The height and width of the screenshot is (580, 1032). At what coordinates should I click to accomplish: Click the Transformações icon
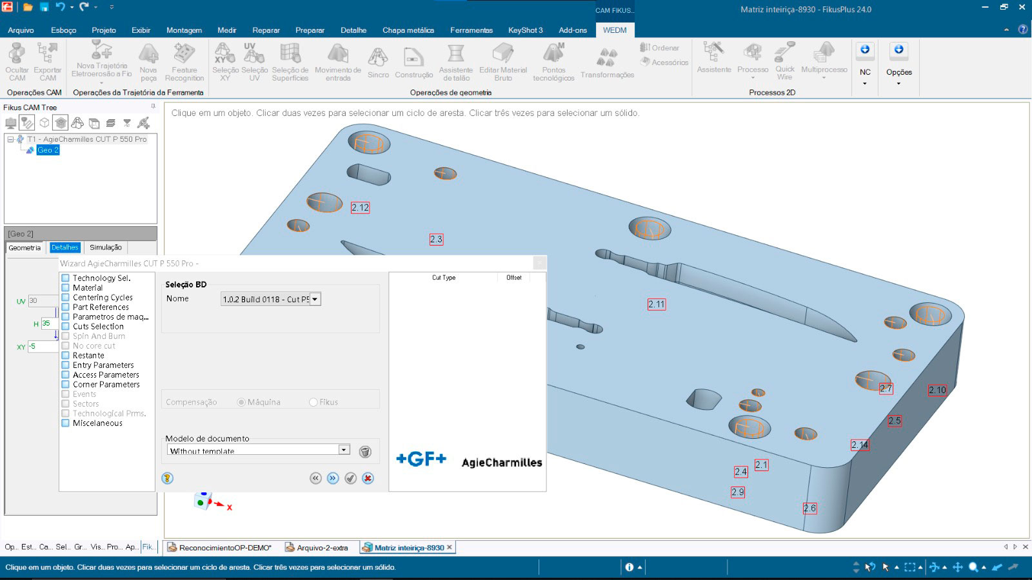[x=607, y=62]
